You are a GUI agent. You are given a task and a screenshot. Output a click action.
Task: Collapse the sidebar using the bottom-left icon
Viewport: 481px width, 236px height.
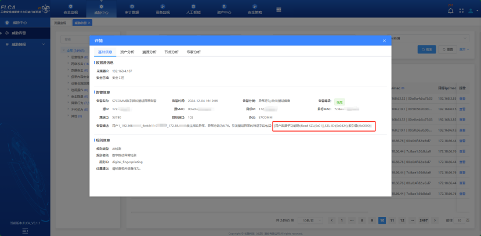click(25, 230)
